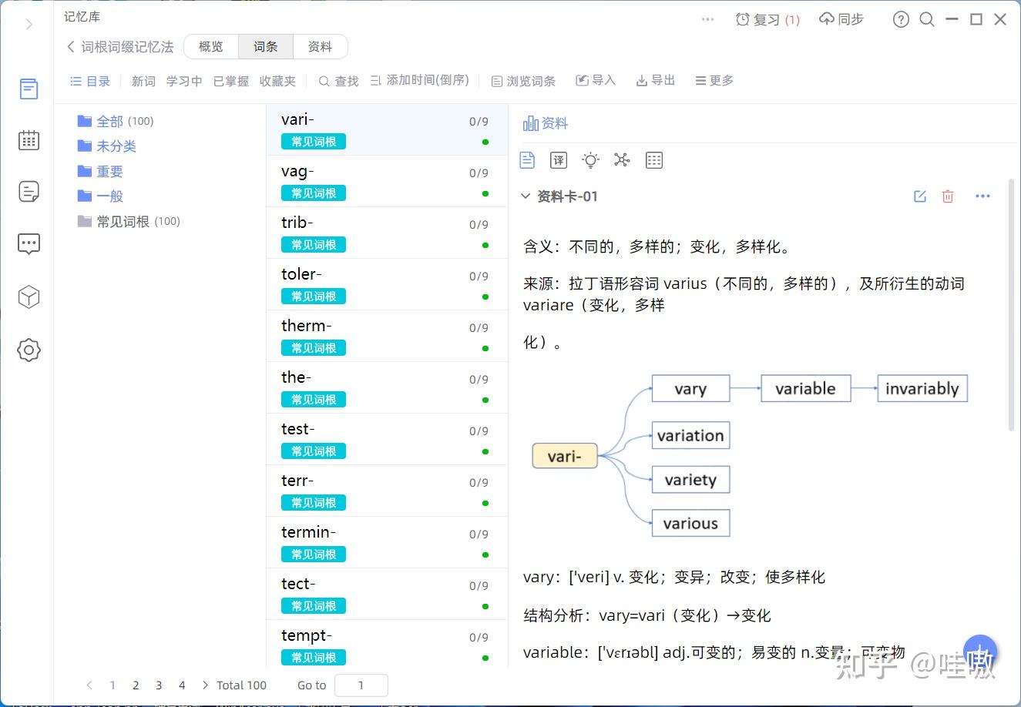Select the therm- entry

pos(387,336)
